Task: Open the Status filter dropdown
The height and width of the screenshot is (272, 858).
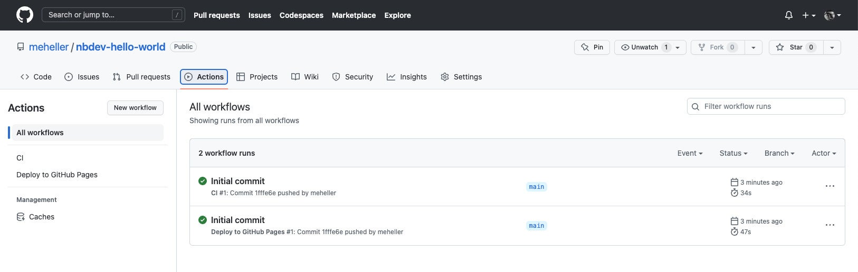Action: click(x=733, y=153)
